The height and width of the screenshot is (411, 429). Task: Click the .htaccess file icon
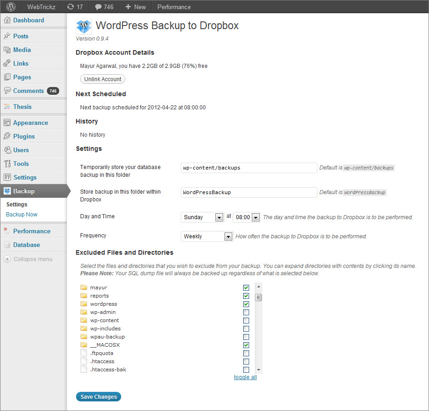(84, 361)
